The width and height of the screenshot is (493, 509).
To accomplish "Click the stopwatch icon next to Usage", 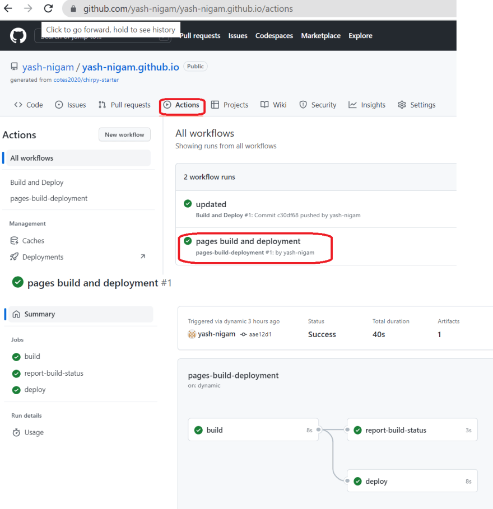I will click(16, 432).
